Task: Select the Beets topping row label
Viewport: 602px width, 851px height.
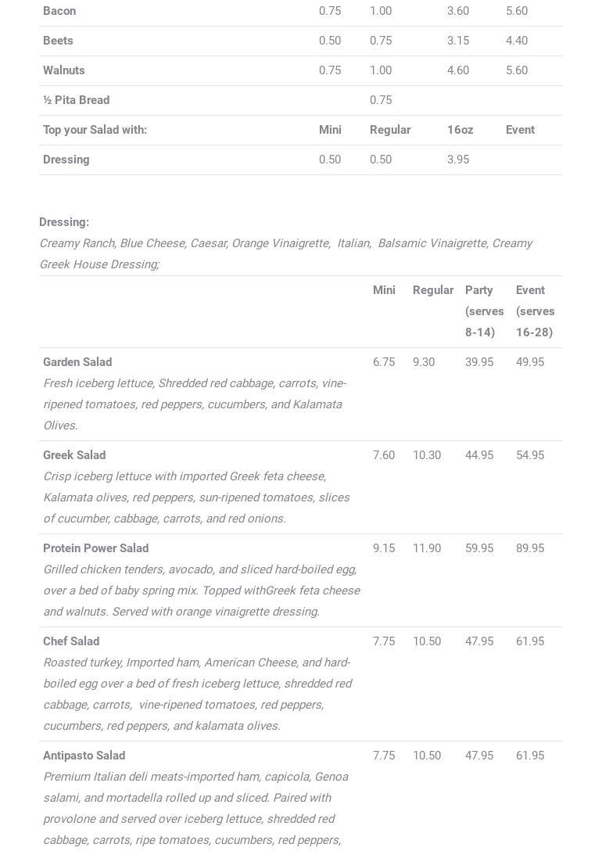Action: (x=58, y=41)
